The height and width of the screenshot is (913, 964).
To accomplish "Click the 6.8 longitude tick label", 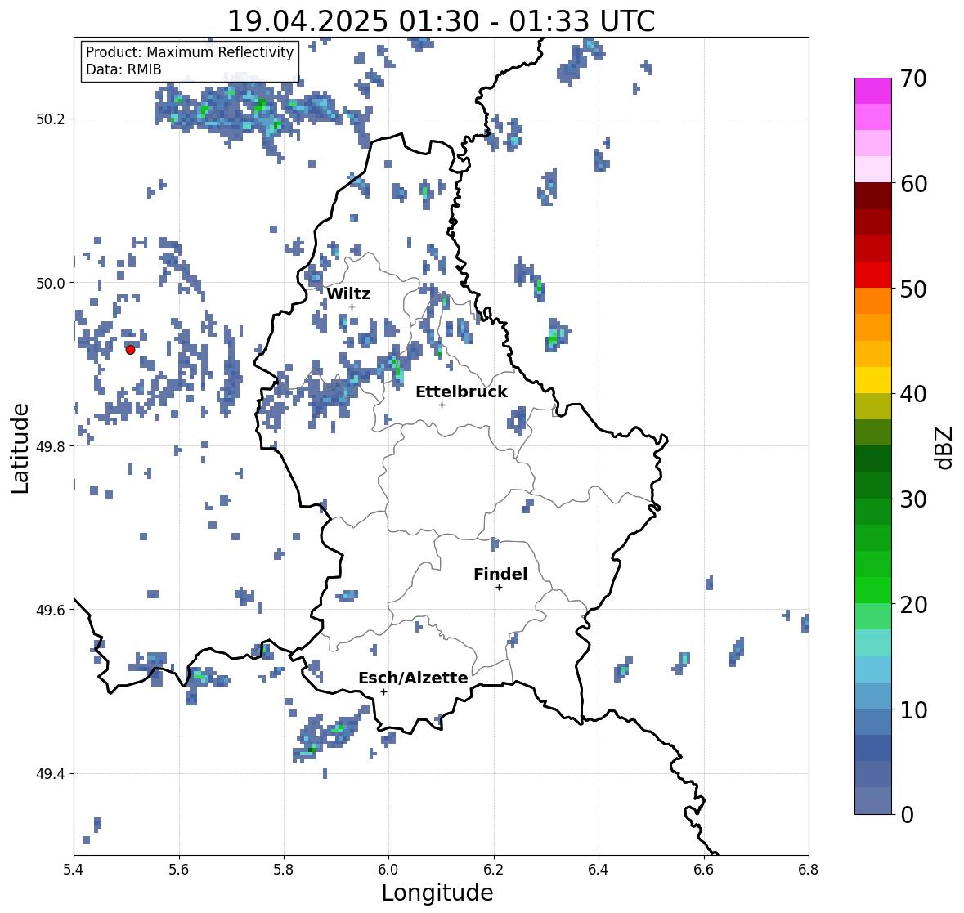I will pos(809,869).
